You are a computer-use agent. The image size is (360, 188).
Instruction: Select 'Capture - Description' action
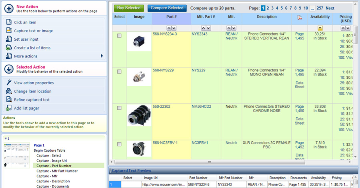(53, 181)
